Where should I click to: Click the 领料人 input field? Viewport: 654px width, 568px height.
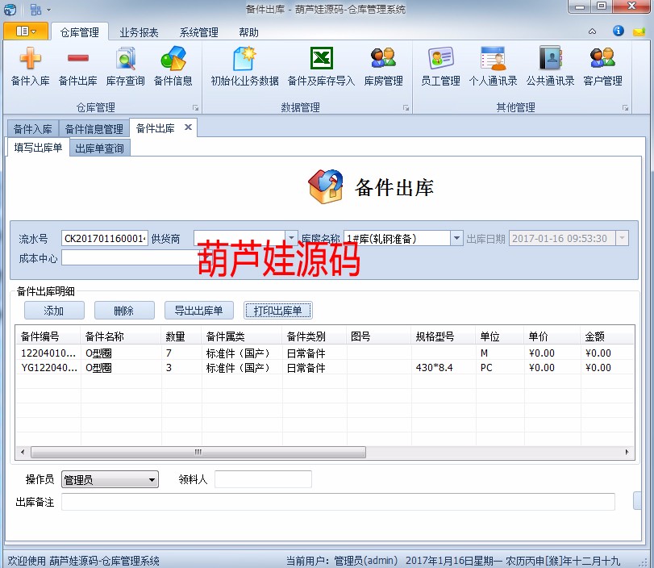(262, 480)
